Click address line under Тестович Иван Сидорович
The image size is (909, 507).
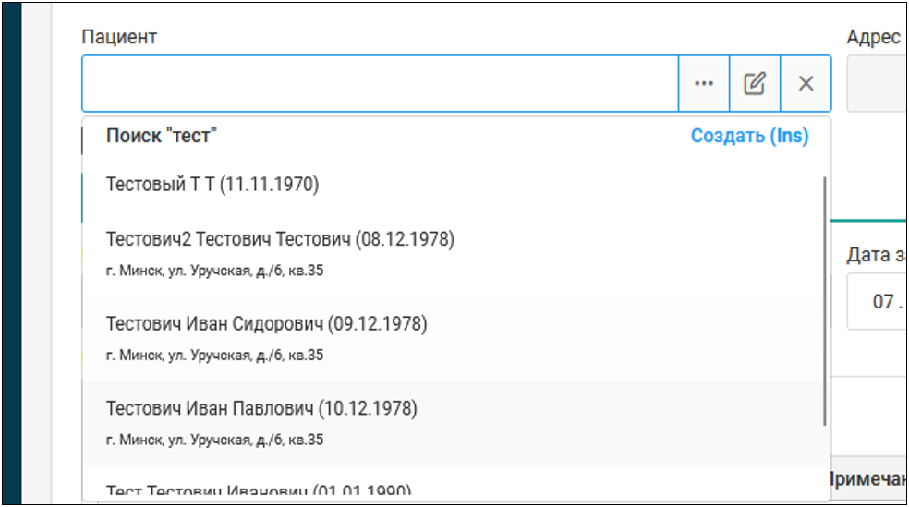tap(214, 356)
